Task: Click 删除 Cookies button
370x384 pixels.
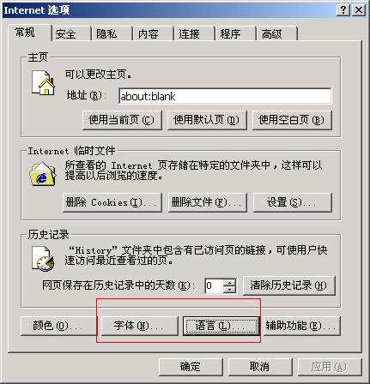Action: [112, 202]
